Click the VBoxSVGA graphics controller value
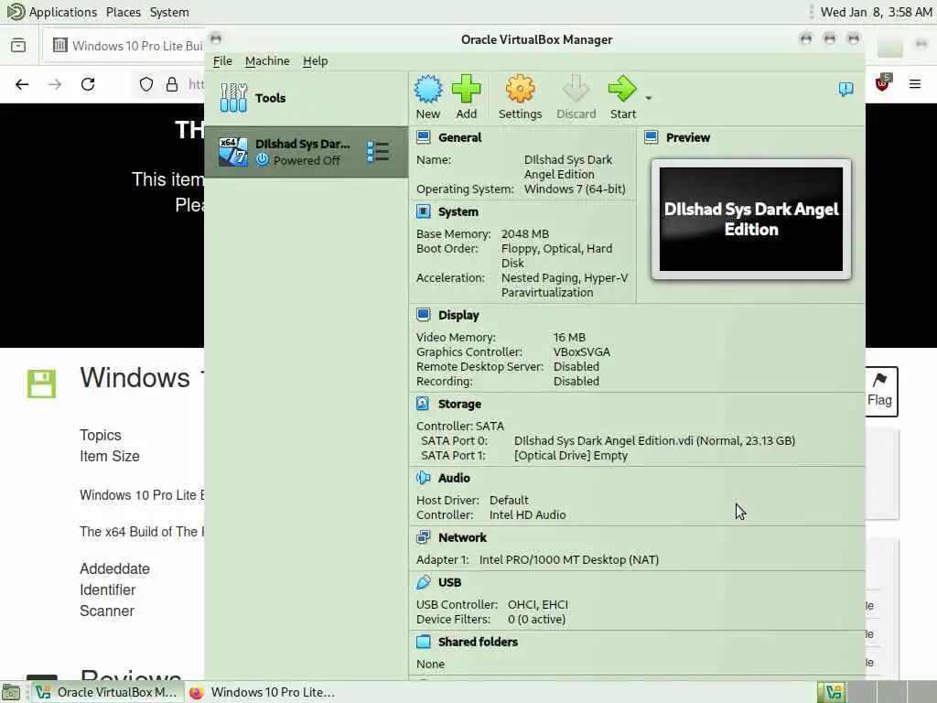Screen dimensions: 937x703 click(581, 352)
